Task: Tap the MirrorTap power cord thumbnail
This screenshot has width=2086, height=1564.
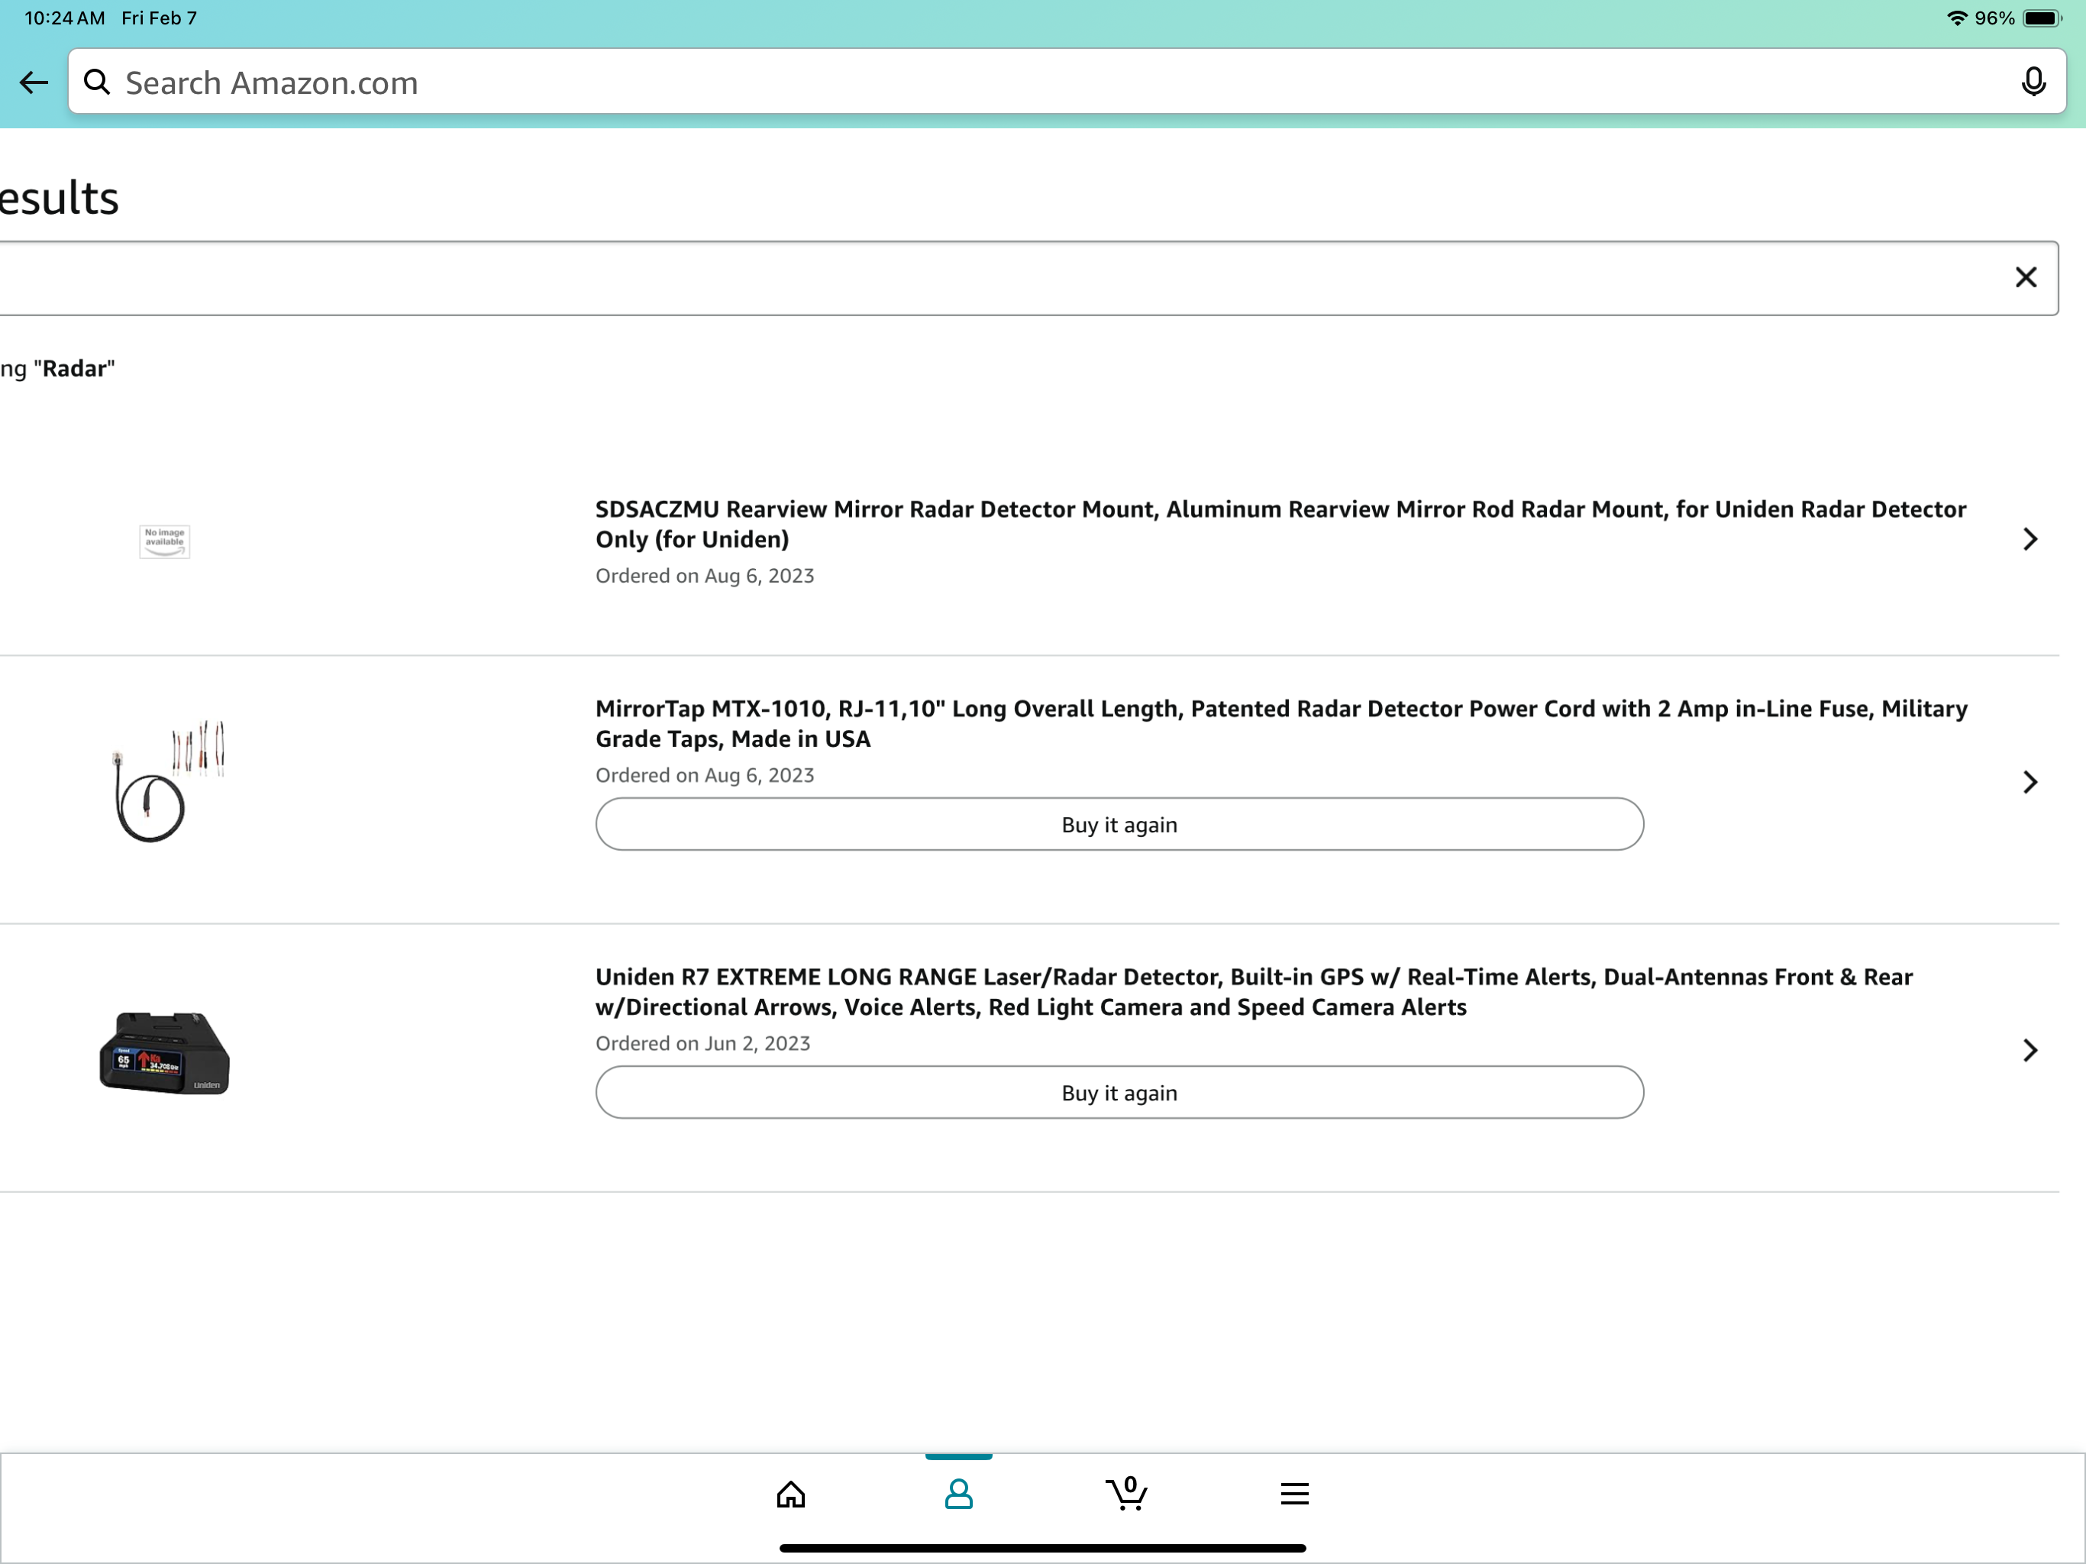Action: tap(167, 781)
